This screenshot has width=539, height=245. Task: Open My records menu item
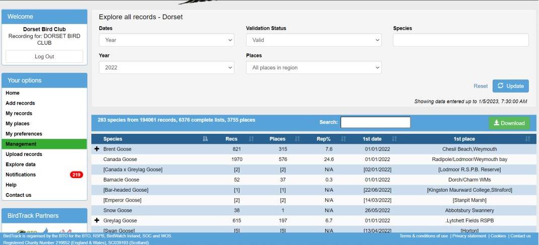(x=19, y=114)
